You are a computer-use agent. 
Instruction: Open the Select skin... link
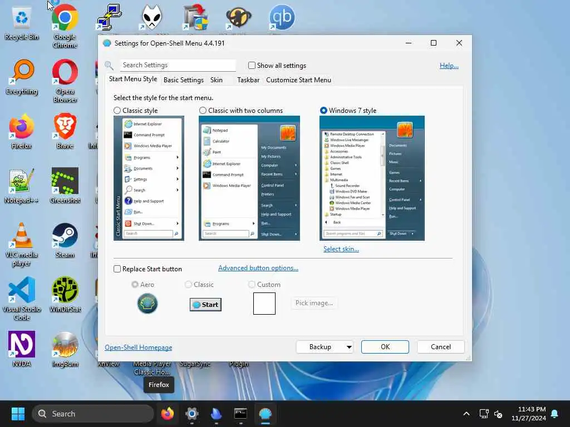pos(341,249)
